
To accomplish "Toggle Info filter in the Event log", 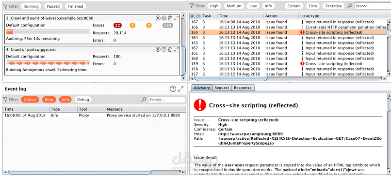I will point(65,100).
